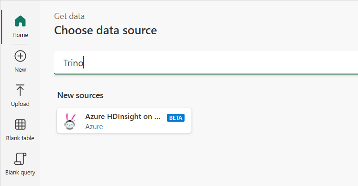
Task: Click the Azure subtitle on the connector card
Action: (94, 126)
